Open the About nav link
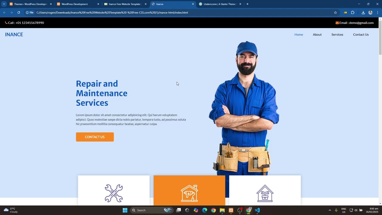Viewport: 382px width, 215px height. click(317, 35)
